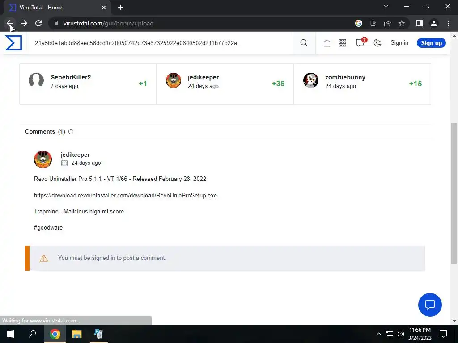458x343 pixels.
Task: Toggle the browser side panel
Action: click(x=420, y=23)
